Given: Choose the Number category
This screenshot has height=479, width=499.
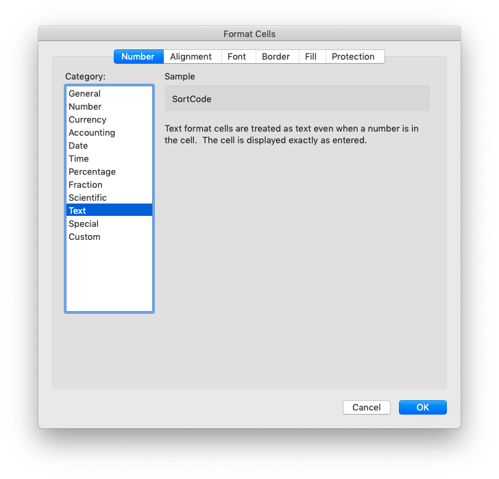Looking at the screenshot, I should [x=85, y=107].
